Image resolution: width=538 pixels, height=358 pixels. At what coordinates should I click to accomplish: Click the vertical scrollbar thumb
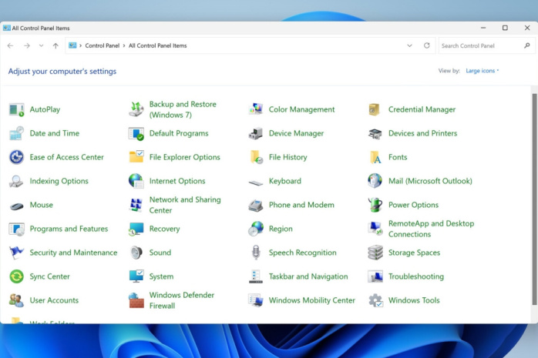point(534,199)
